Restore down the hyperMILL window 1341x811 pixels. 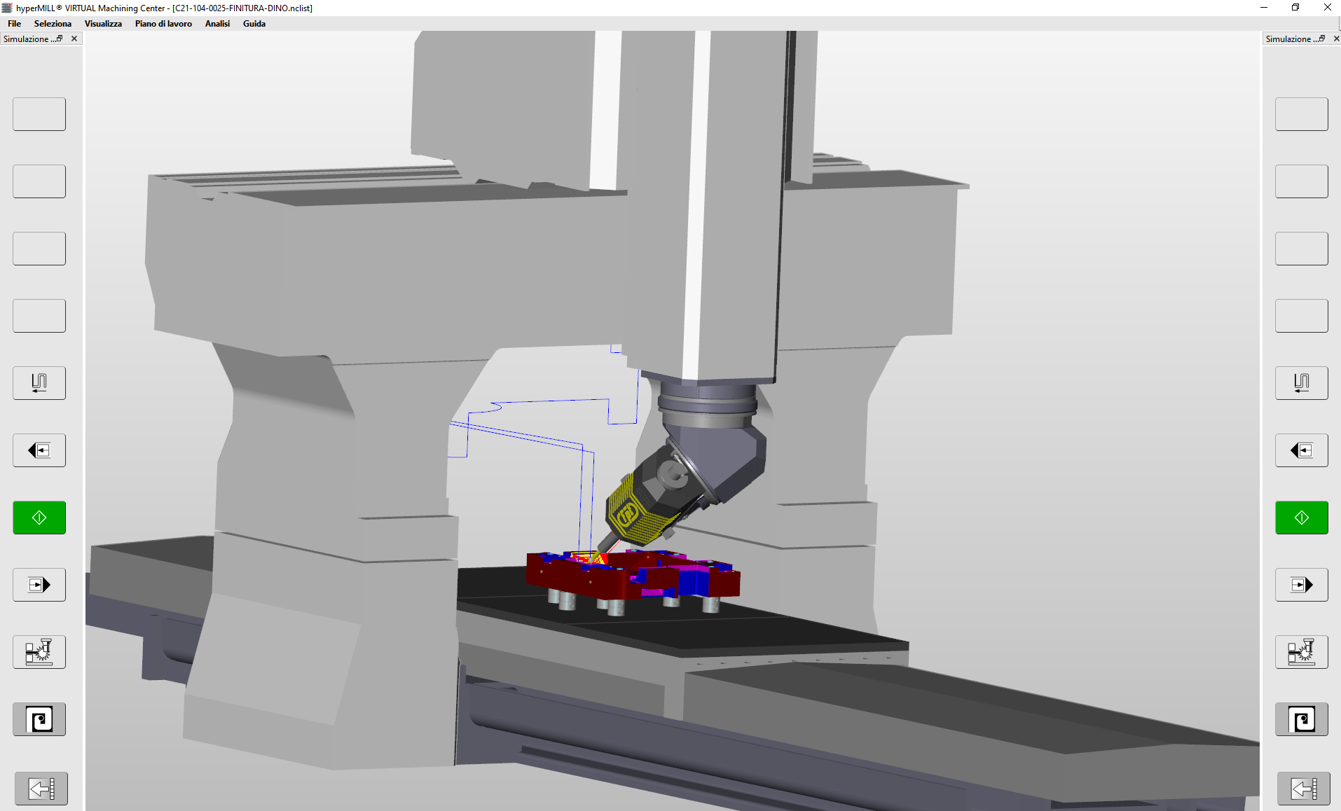pyautogui.click(x=1295, y=8)
